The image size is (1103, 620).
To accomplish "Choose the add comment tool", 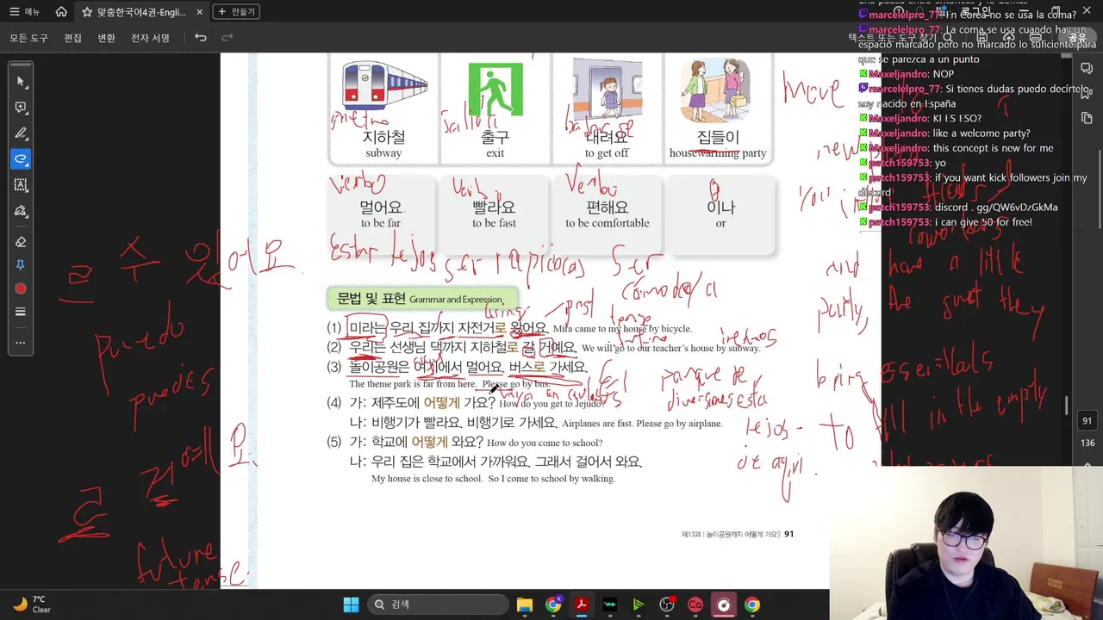I will [21, 108].
